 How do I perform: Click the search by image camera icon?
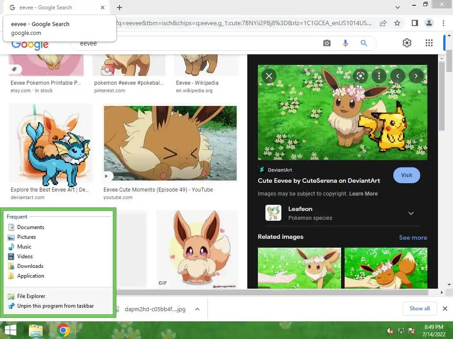327,43
